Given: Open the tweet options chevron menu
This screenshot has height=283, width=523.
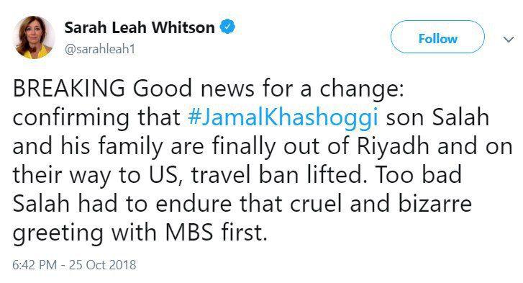Looking at the screenshot, I should click(x=509, y=40).
